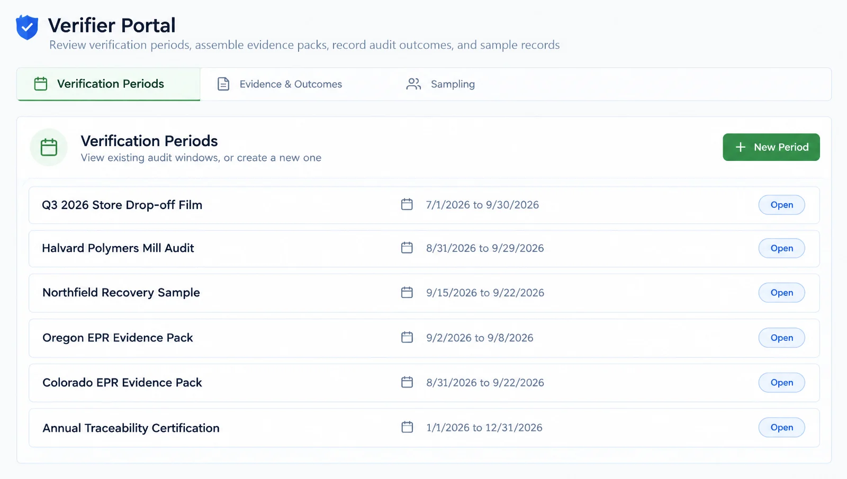This screenshot has width=847, height=479.
Task: Select the Oregon EPR Evidence Pack title
Action: click(x=118, y=338)
